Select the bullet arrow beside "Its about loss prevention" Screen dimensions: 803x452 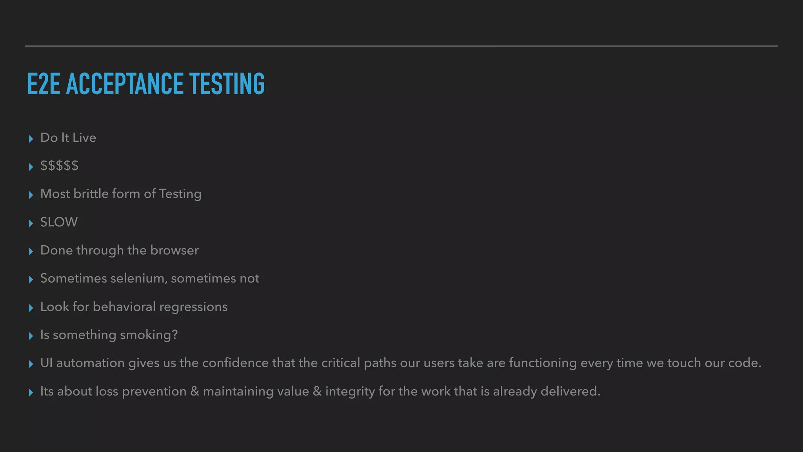tap(31, 392)
